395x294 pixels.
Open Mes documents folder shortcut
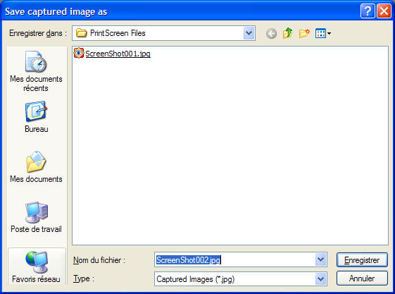point(36,166)
